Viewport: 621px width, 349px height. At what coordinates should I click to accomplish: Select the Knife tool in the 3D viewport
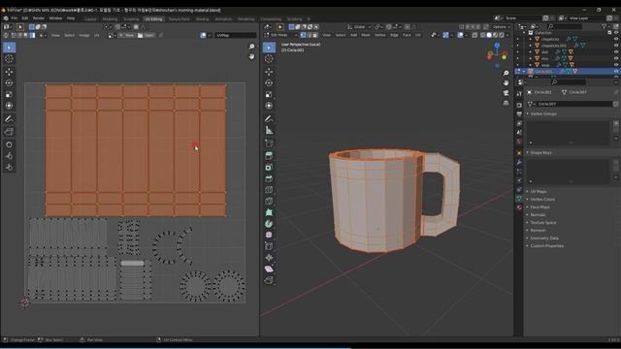click(x=269, y=201)
